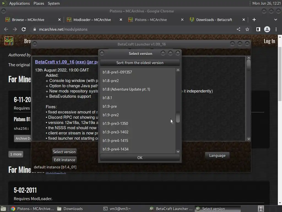Confirm the version with the OK button

click(140, 158)
